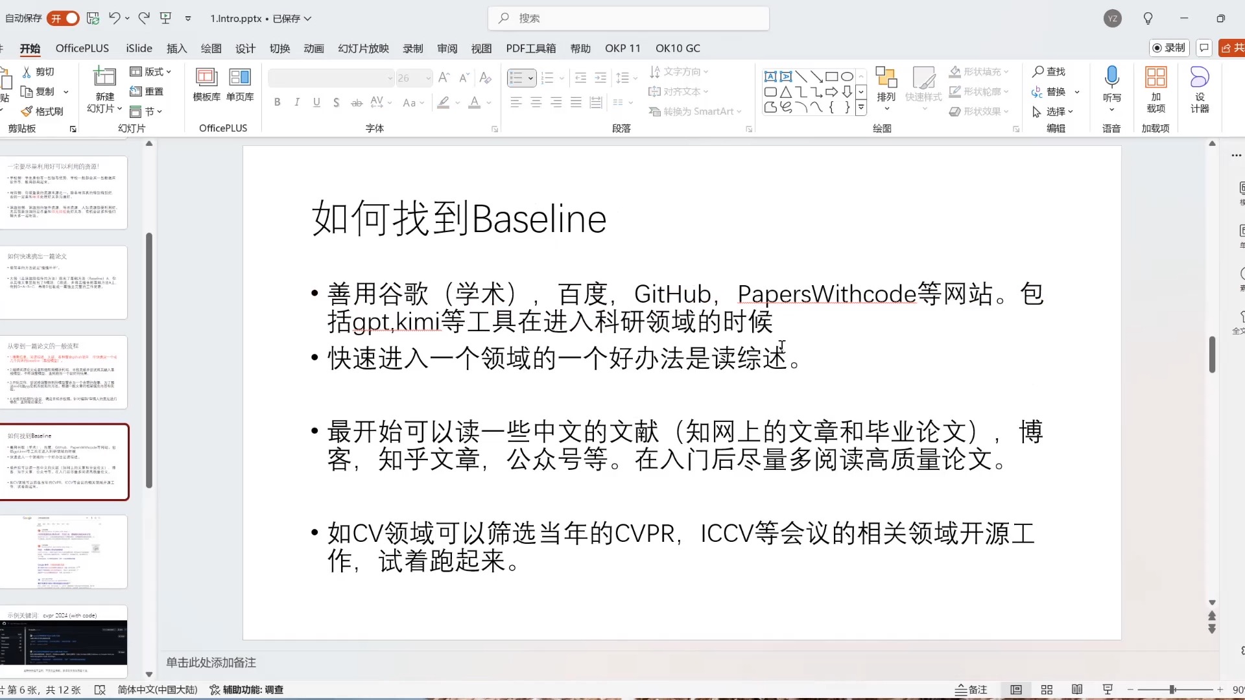
Task: Switch to Slide Sorter view
Action: point(1047,690)
